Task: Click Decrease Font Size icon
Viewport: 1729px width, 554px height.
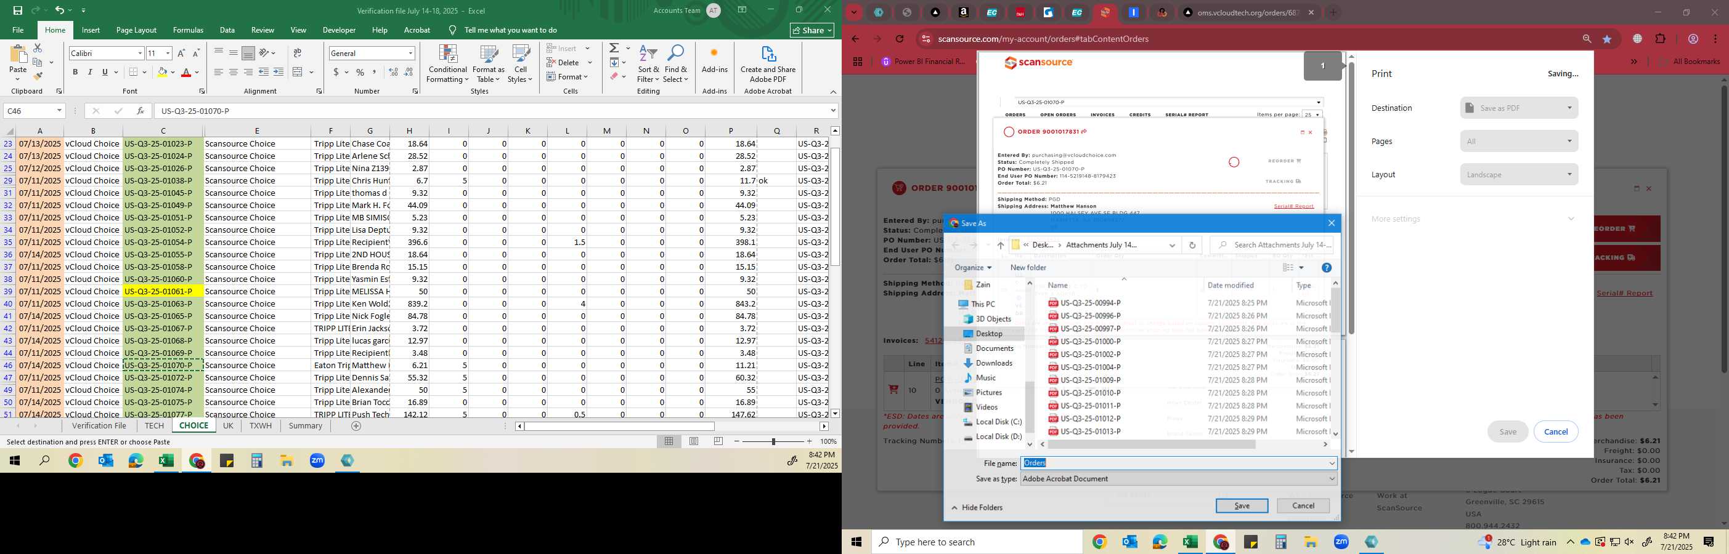Action: [x=196, y=53]
